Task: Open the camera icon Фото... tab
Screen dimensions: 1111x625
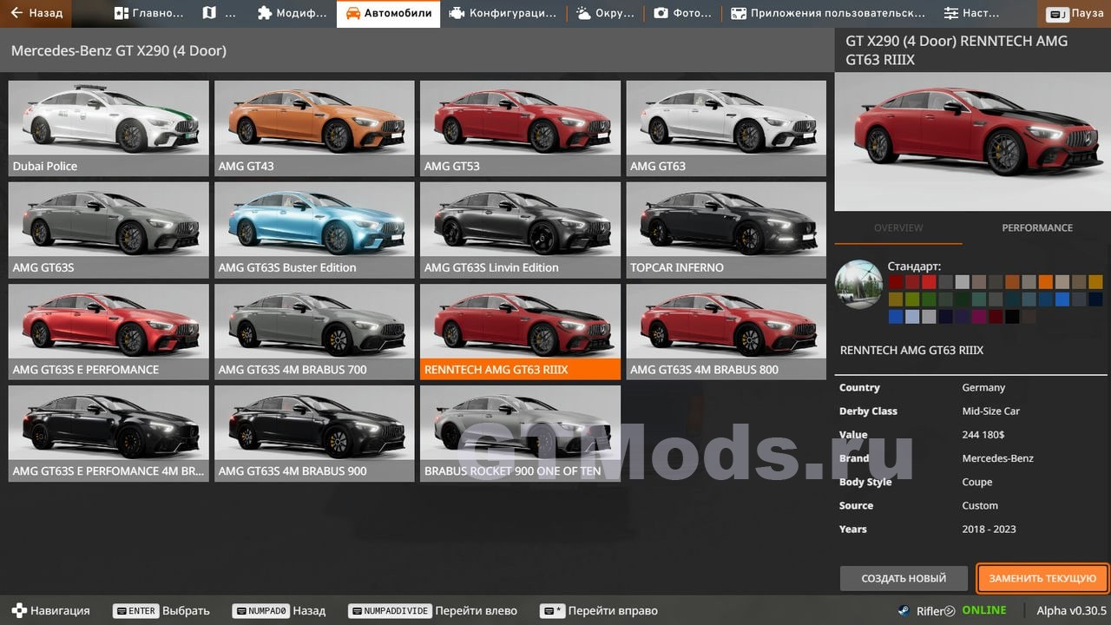Action: click(x=681, y=13)
